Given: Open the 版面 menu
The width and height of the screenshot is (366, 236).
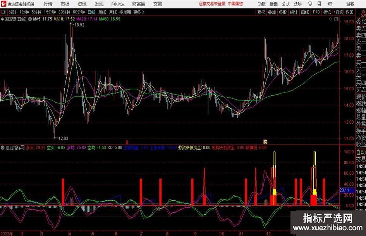Looking at the screenshot, I should click(x=273, y=4).
